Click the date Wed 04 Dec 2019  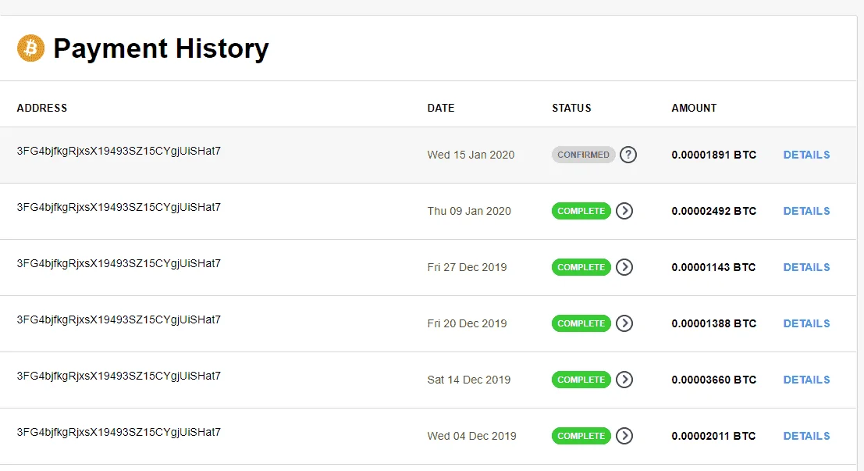click(x=471, y=437)
